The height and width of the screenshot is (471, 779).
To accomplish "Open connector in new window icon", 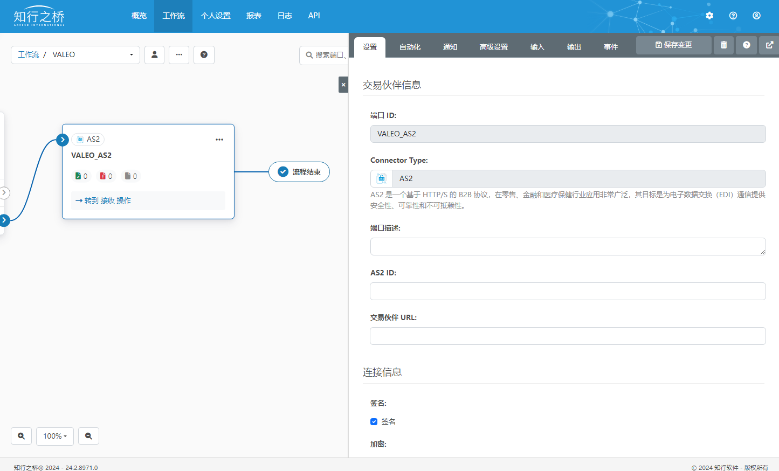I will coord(769,45).
